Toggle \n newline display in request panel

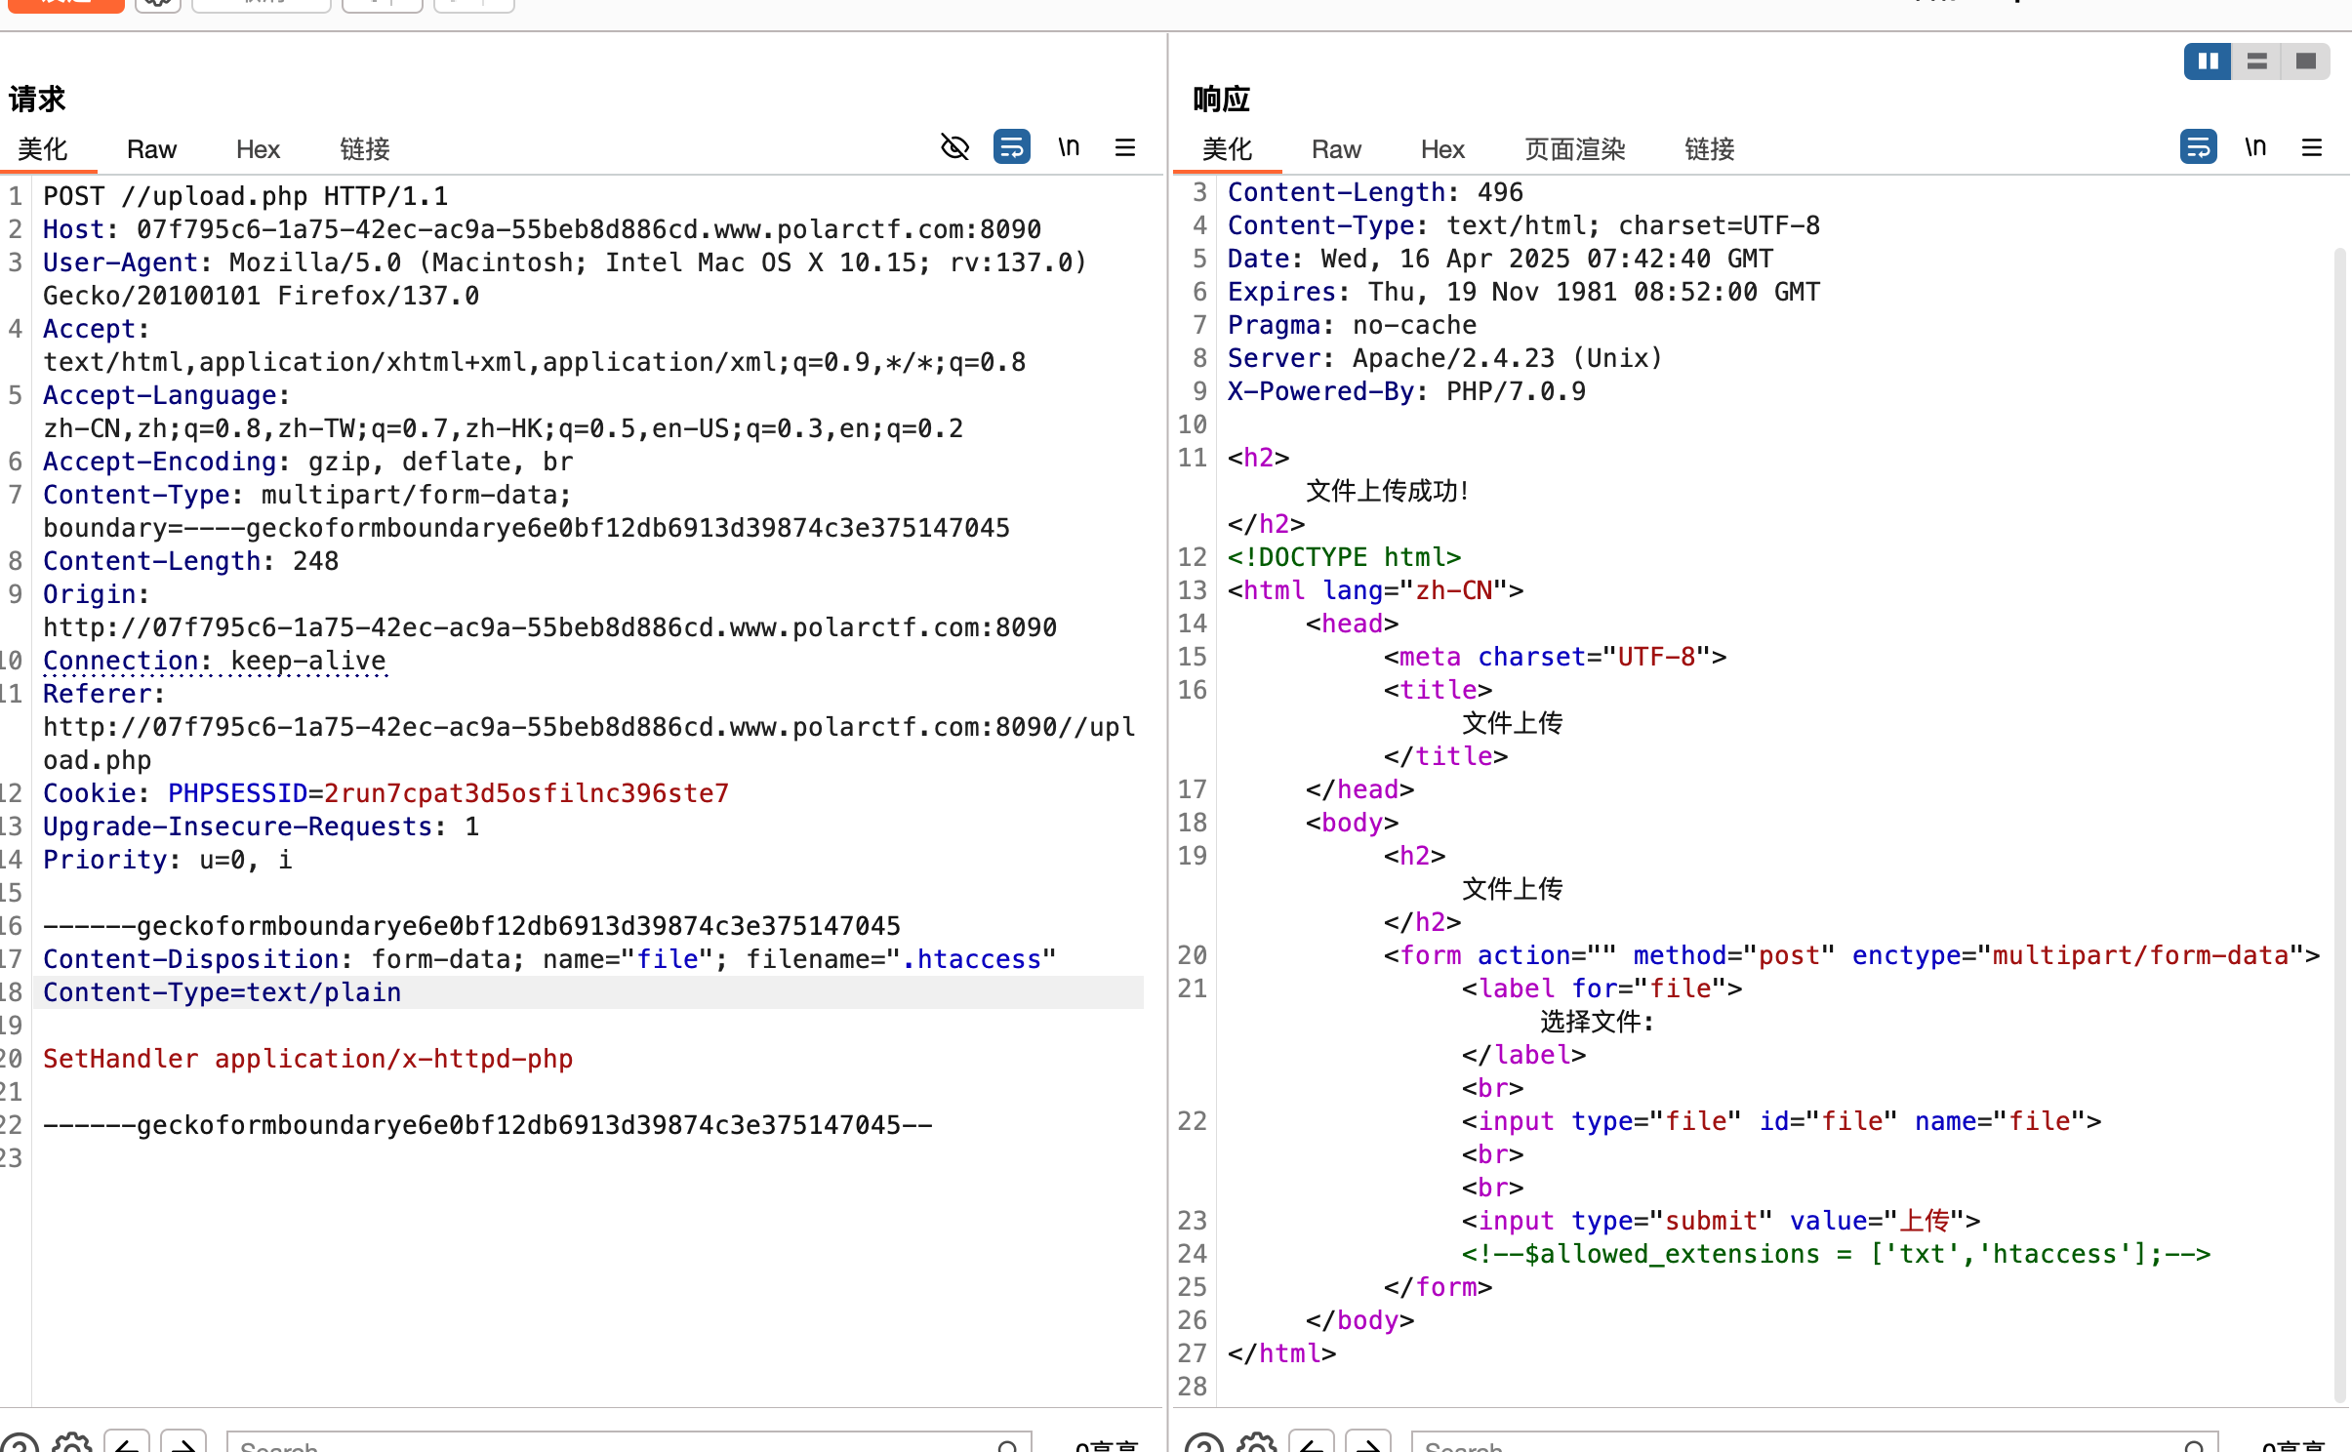click(1069, 147)
